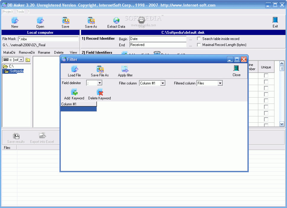287x208 pixels.
Task: Open the Tools menu
Action: click(x=20, y=12)
